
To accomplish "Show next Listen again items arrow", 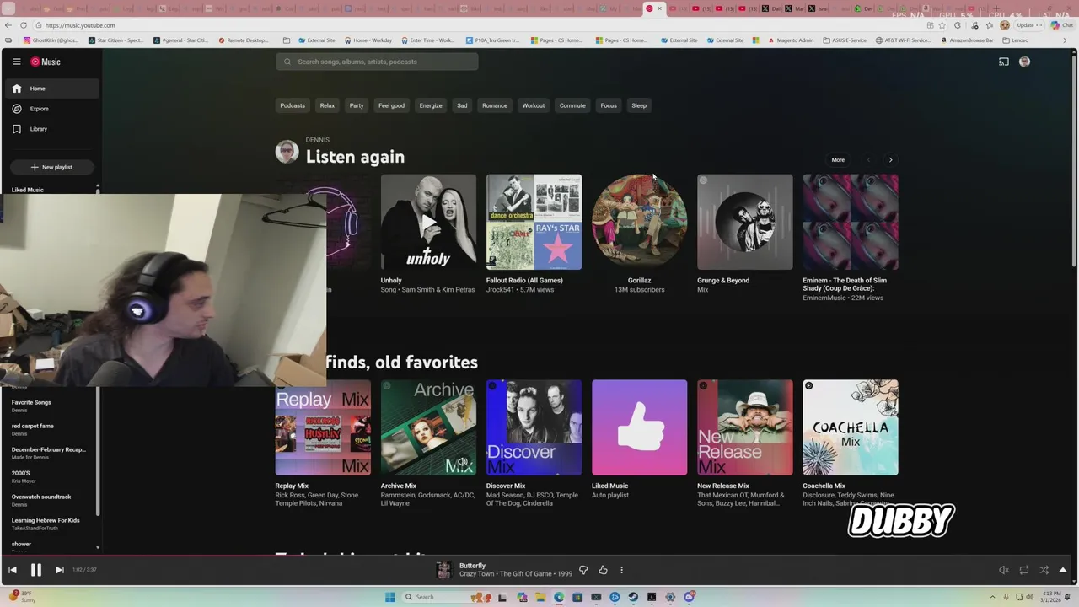I will click(x=890, y=159).
